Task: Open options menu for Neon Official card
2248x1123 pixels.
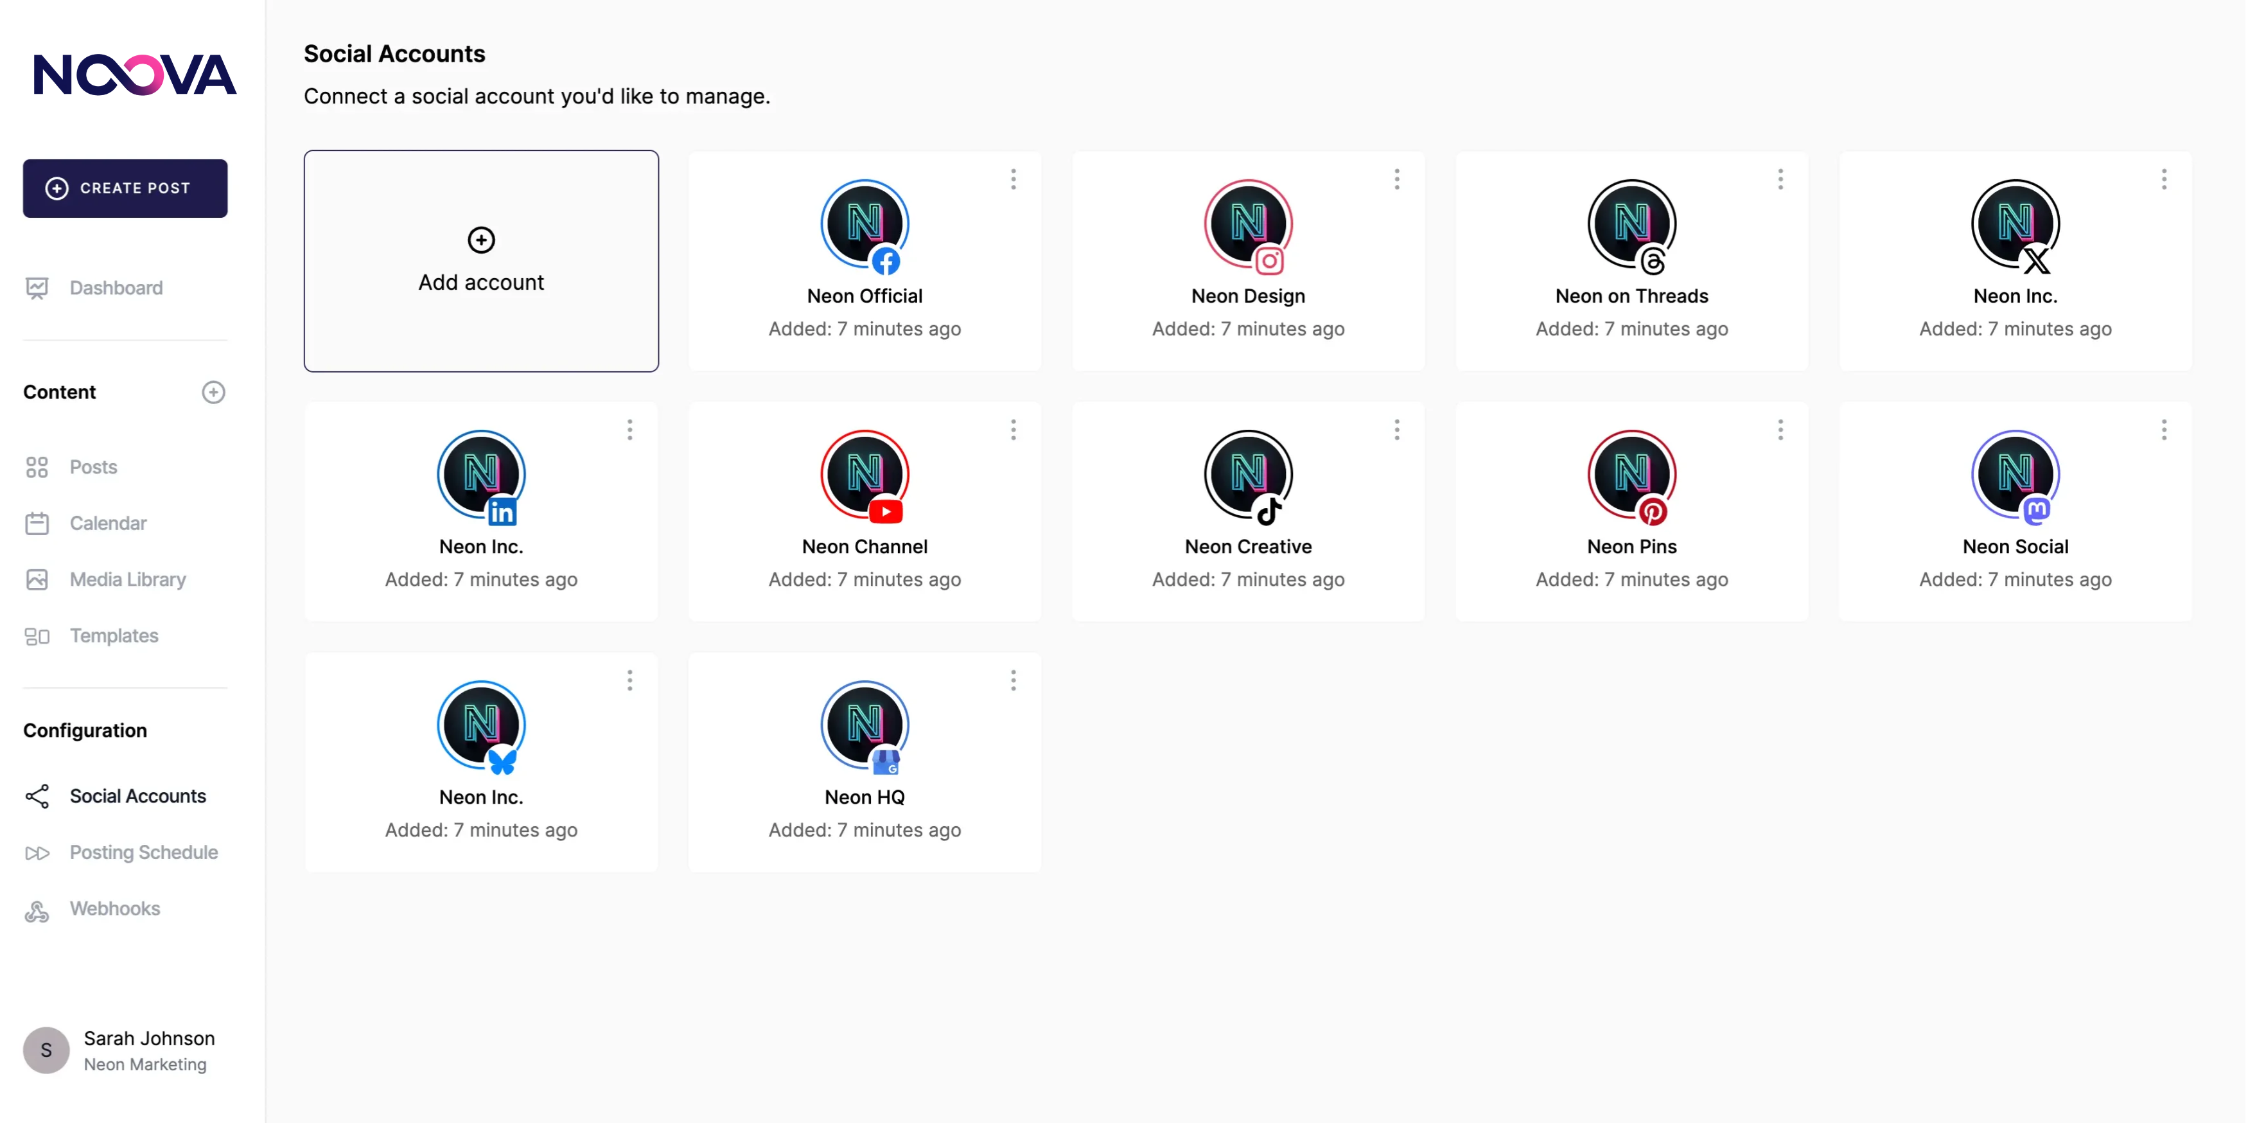Action: pyautogui.click(x=1012, y=180)
